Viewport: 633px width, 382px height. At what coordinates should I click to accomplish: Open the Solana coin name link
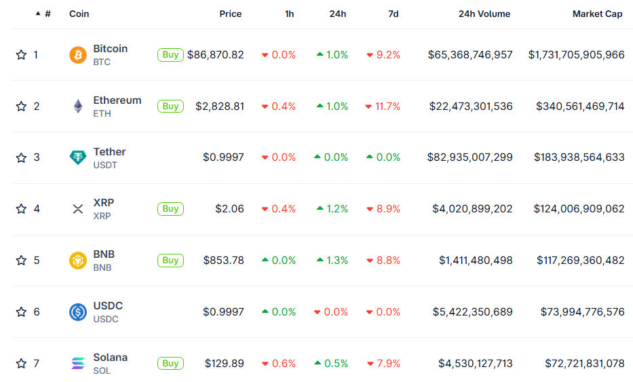point(110,358)
